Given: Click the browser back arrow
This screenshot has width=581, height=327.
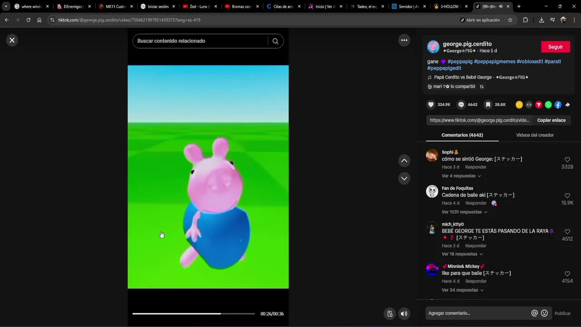Looking at the screenshot, I should click(x=6, y=20).
